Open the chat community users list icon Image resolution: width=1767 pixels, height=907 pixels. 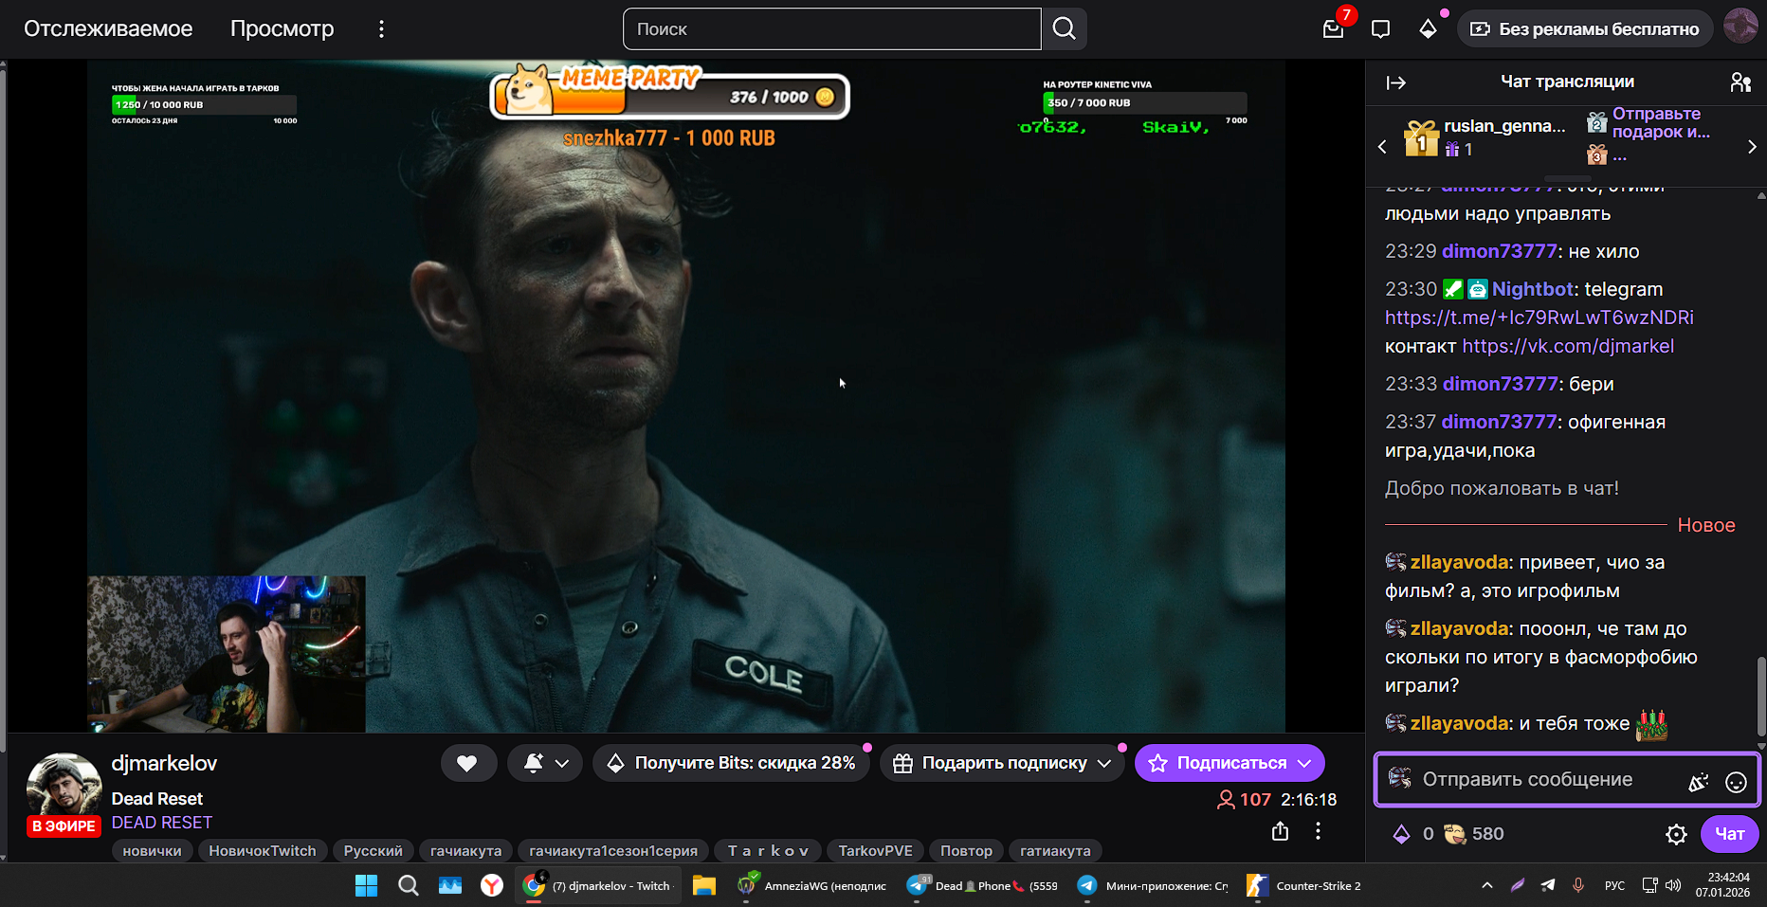coord(1740,82)
